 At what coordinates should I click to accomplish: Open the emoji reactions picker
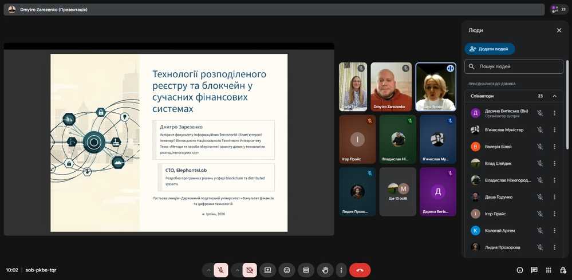click(x=287, y=270)
